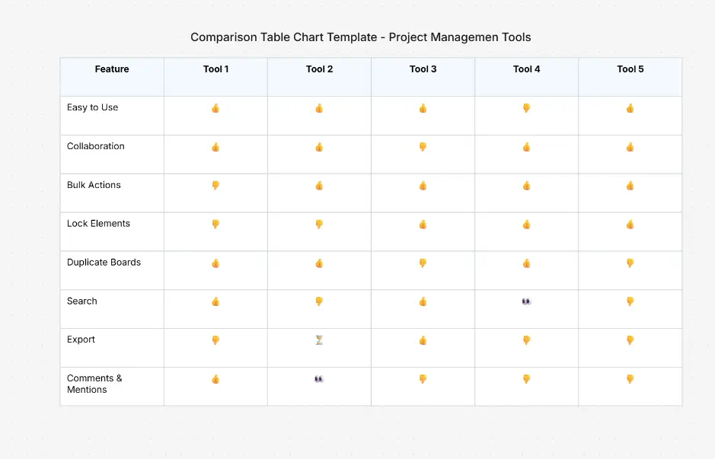Select the Comments & Mentions row label
The height and width of the screenshot is (459, 715).
point(94,384)
